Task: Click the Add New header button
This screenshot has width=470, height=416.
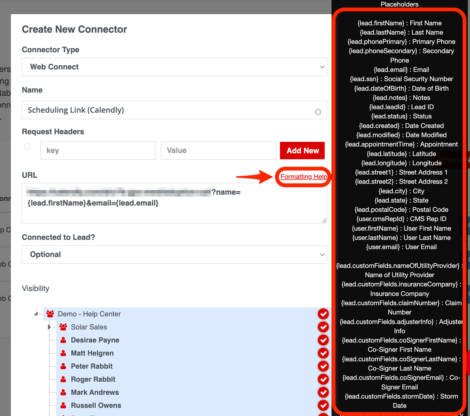Action: click(302, 151)
